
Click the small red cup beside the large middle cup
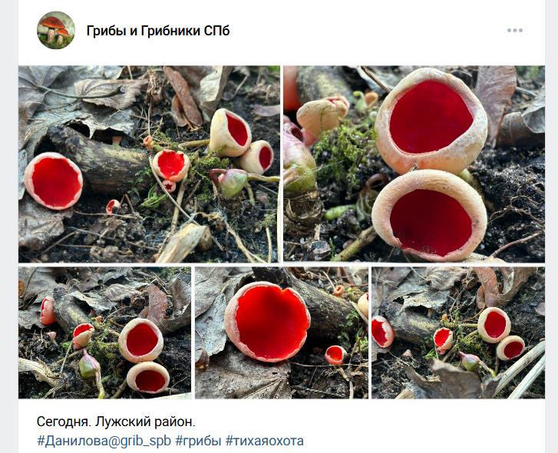tap(335, 355)
